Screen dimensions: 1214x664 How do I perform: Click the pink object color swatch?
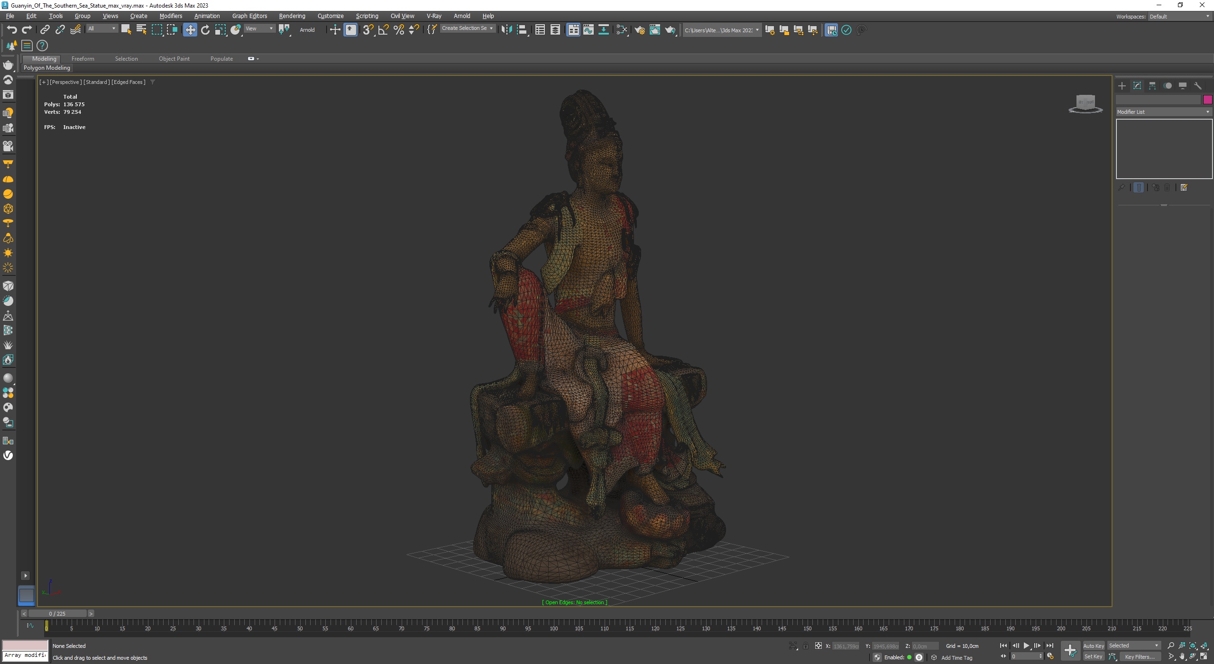[1207, 100]
